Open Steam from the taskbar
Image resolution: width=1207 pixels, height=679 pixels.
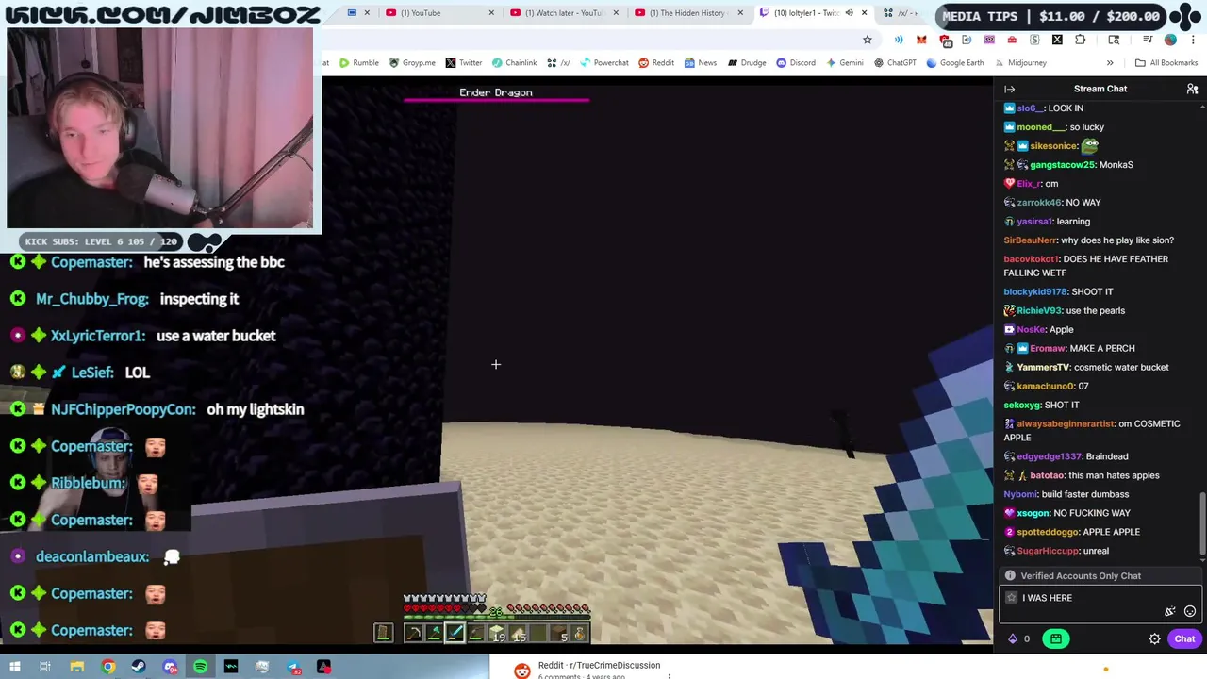[139, 667]
